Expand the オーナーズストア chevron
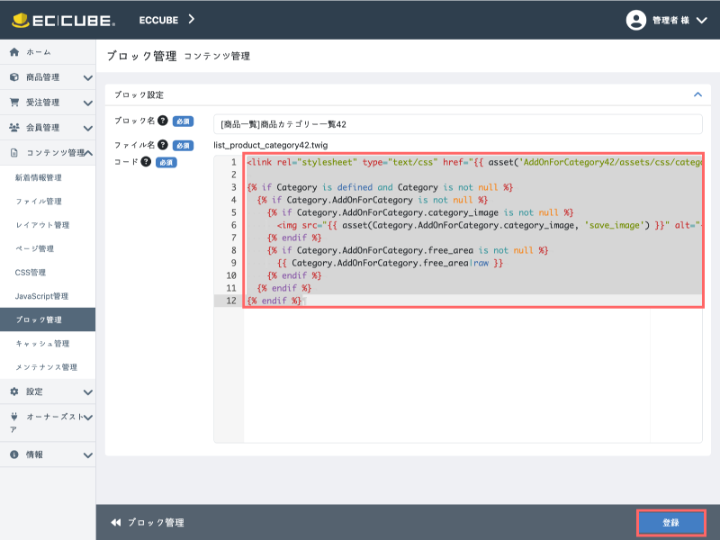Viewport: 720px width, 540px height. 88,418
